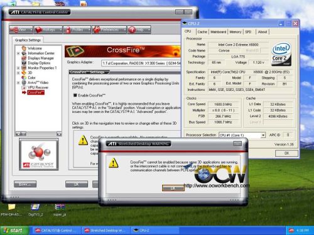
Task: Click the Intel Core 2 logo in CPU-Z
Action: (x=281, y=54)
